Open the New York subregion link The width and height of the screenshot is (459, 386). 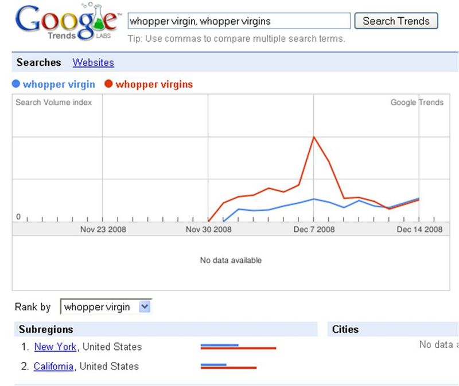point(55,346)
